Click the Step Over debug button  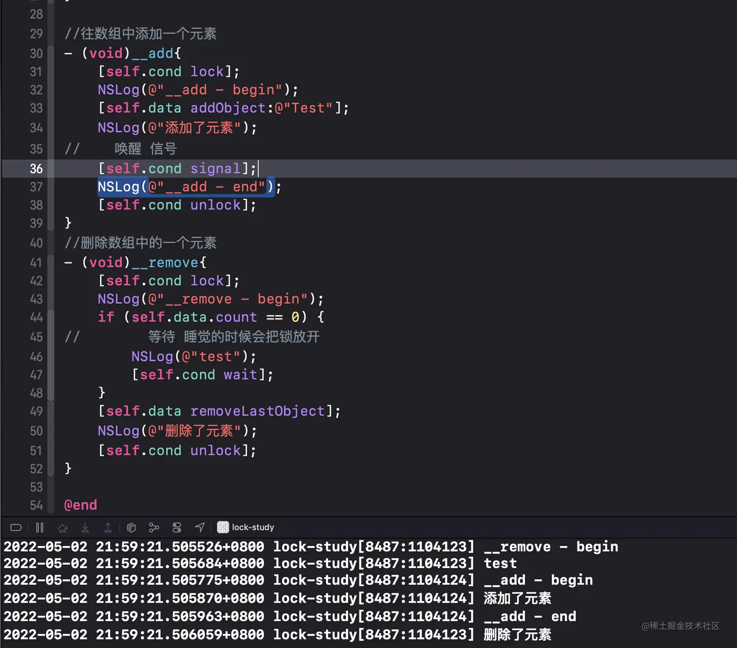pos(62,527)
